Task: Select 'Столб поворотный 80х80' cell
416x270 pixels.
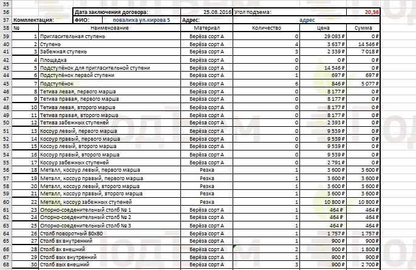Action: tap(109, 234)
